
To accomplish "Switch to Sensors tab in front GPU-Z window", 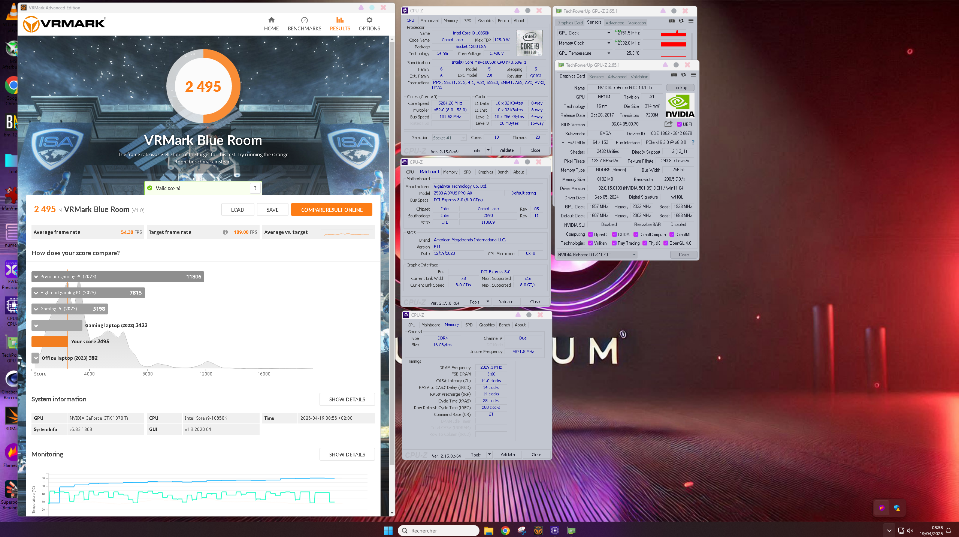I will (596, 77).
